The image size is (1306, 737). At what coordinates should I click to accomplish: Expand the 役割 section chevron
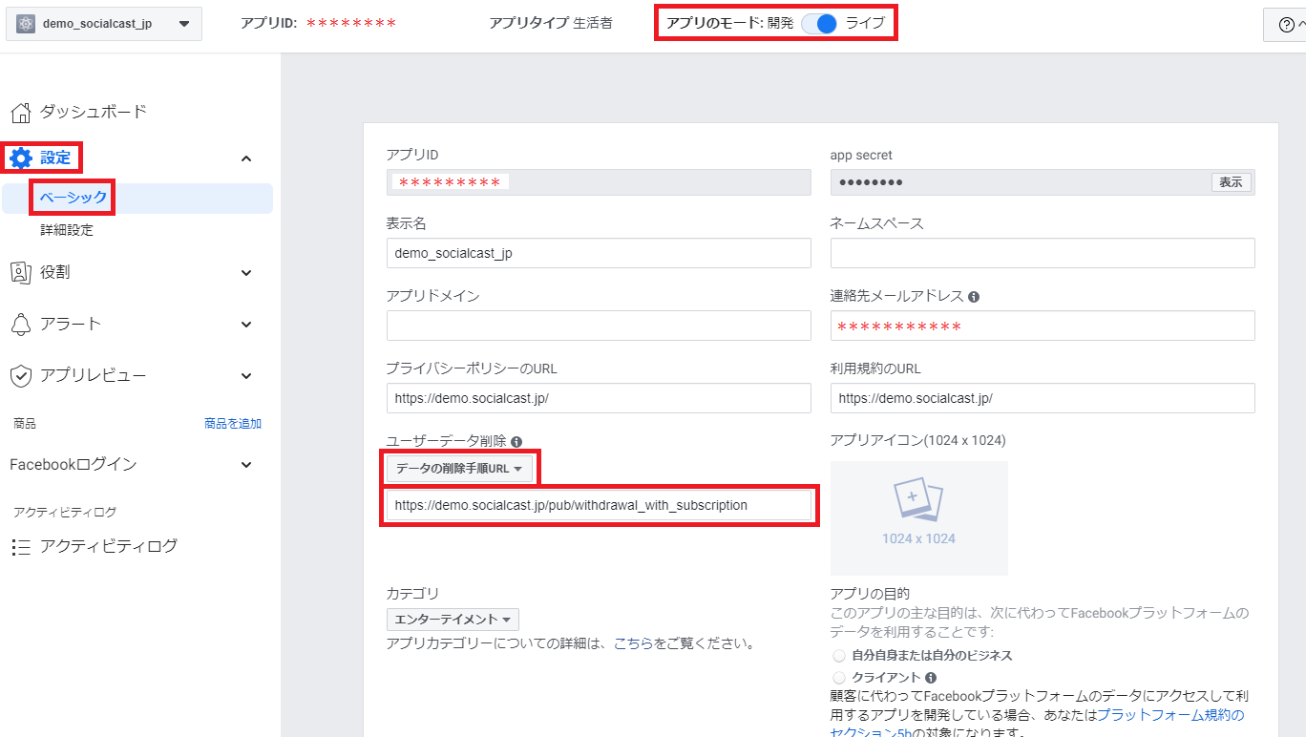(x=246, y=273)
